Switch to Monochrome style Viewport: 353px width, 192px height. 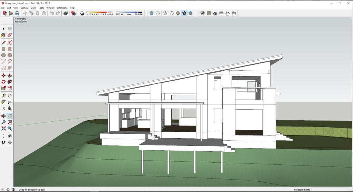point(190,13)
